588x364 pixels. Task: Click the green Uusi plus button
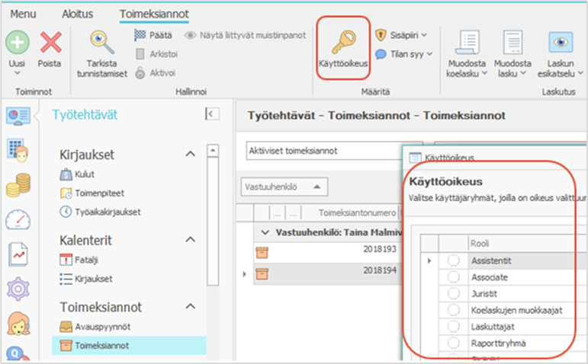coord(17,40)
